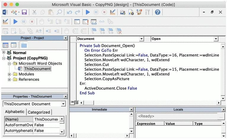Click the Paste clipboard icon
The width and height of the screenshot is (227, 139).
coord(51,12)
